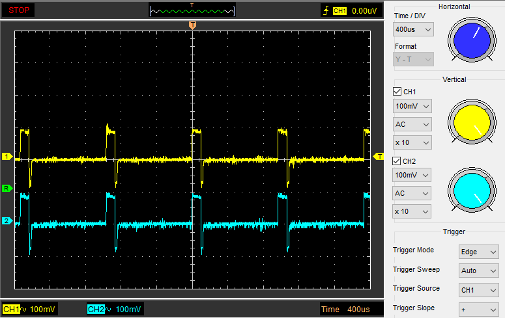Click the cyan CH2 ground level marker

point(7,221)
